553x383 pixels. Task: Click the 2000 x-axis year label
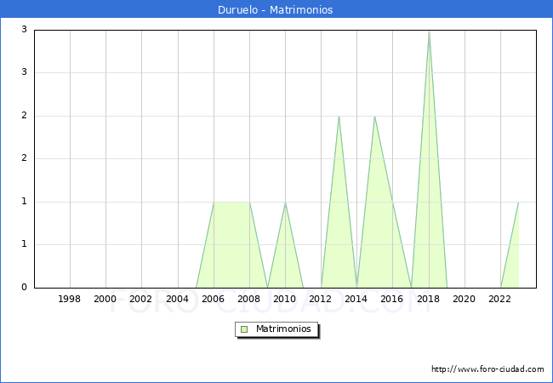tap(105, 299)
